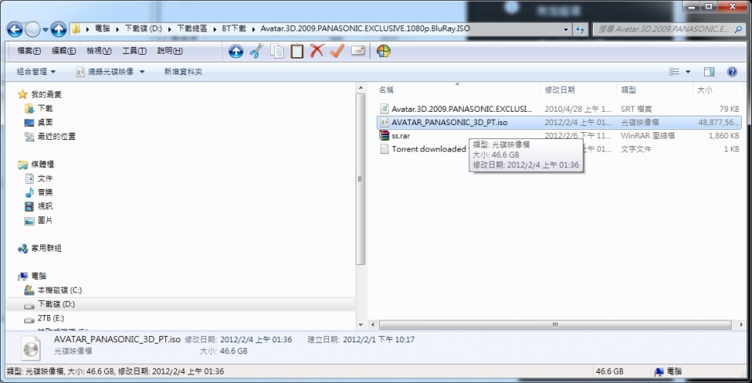Open the 編輯(E) menu
Image resolution: width=752 pixels, height=383 pixels.
point(63,51)
